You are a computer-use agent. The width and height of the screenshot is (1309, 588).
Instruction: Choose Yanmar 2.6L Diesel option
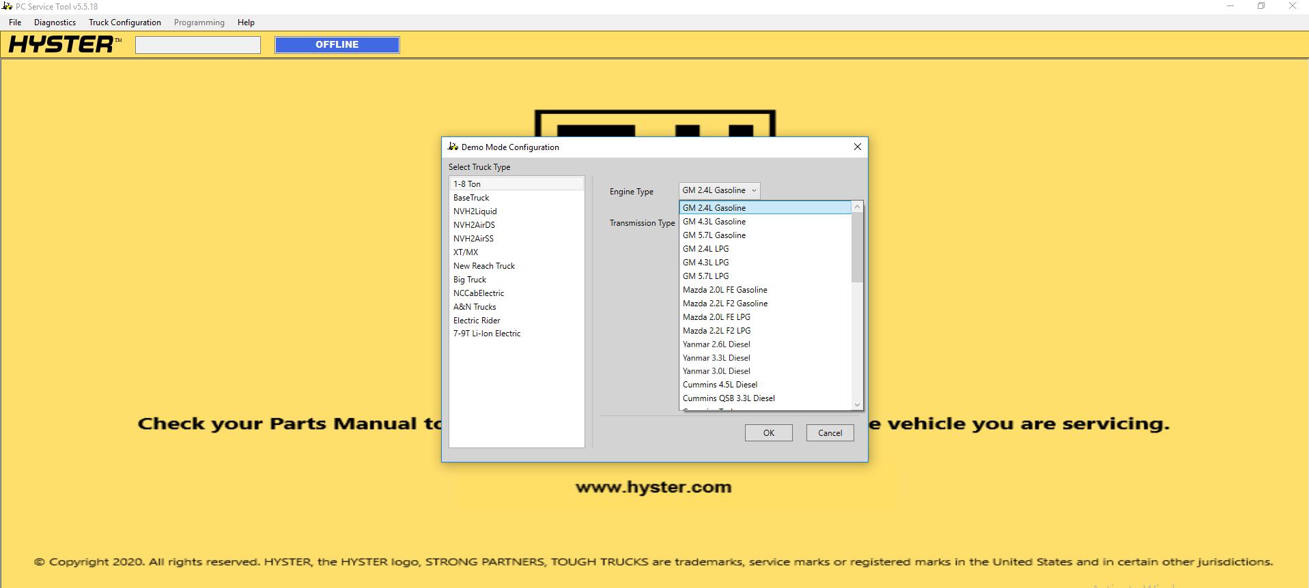point(765,344)
